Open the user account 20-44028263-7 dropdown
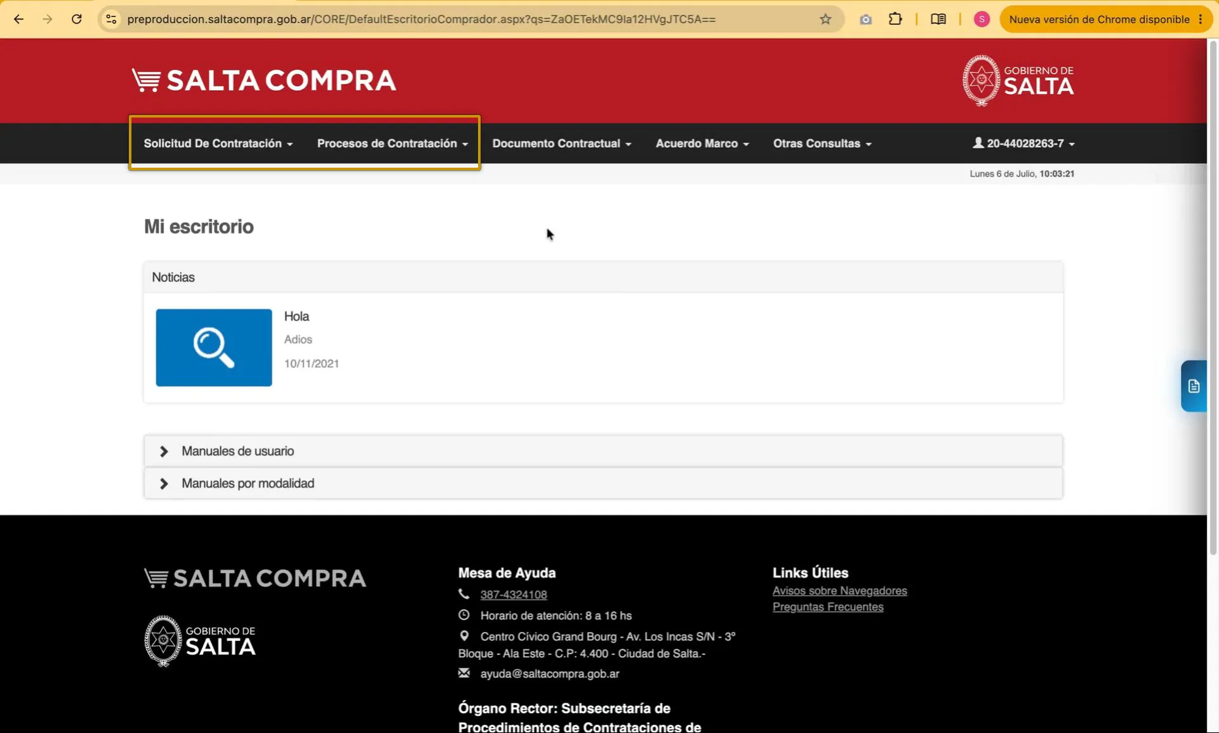The width and height of the screenshot is (1219, 733). [x=1023, y=144]
